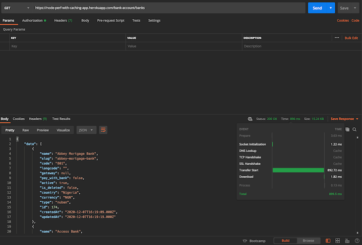Open Cookies link near Send
The width and height of the screenshot is (362, 245).
(343, 20)
